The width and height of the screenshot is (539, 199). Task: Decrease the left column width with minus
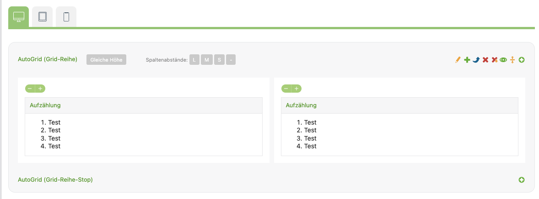tap(30, 89)
